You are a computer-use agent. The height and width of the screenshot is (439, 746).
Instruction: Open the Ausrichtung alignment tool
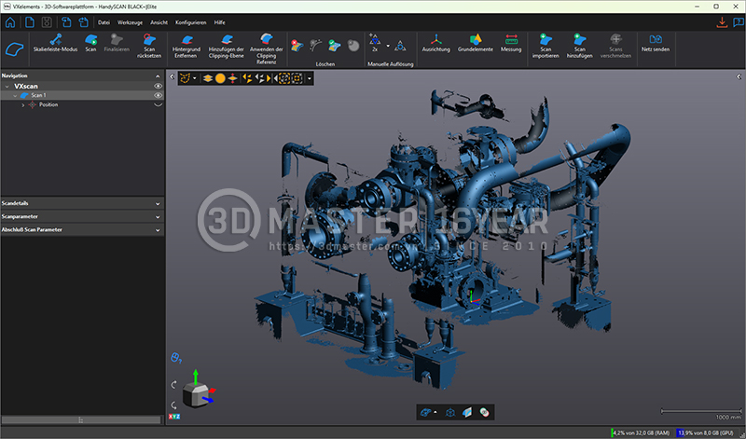coord(435,43)
